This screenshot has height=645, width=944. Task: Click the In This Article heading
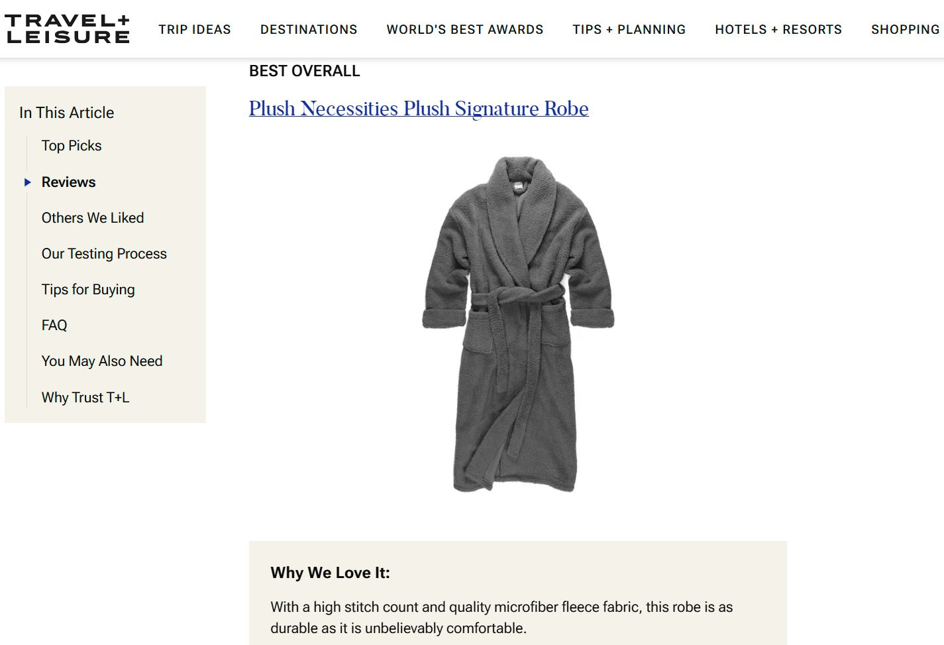pyautogui.click(x=66, y=113)
